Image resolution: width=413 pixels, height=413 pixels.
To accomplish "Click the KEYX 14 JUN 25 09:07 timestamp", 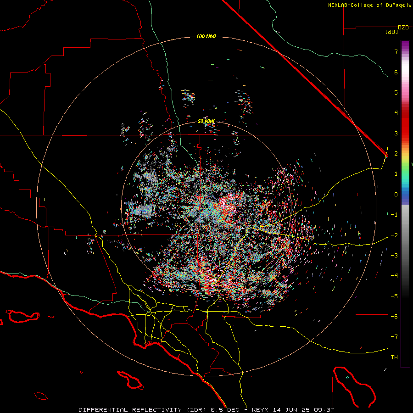I will (x=293, y=410).
